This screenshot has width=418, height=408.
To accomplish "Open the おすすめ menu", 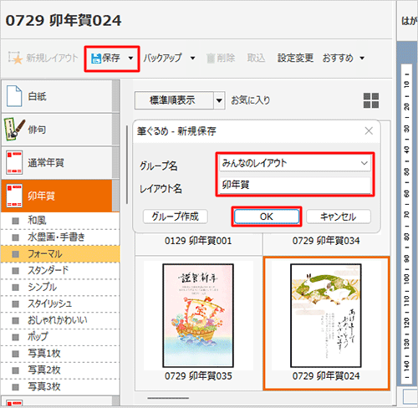I will 338,58.
